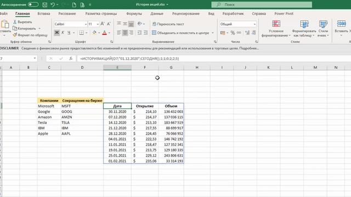Toggle bold Ж formatting
351x197 pixels.
(57, 33)
